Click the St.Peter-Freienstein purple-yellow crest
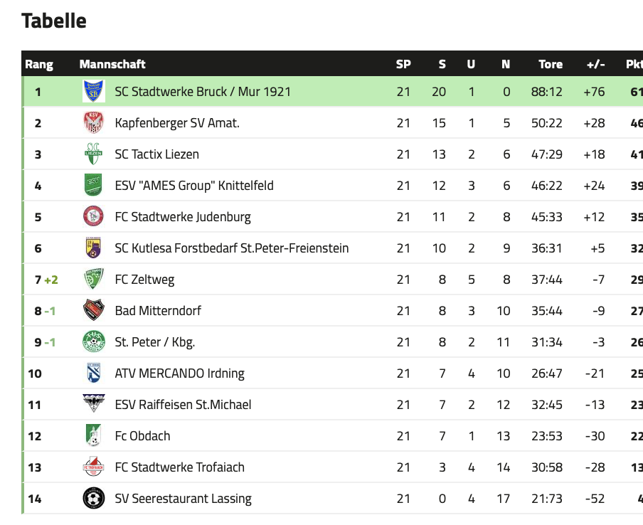The width and height of the screenshot is (643, 525). point(93,248)
